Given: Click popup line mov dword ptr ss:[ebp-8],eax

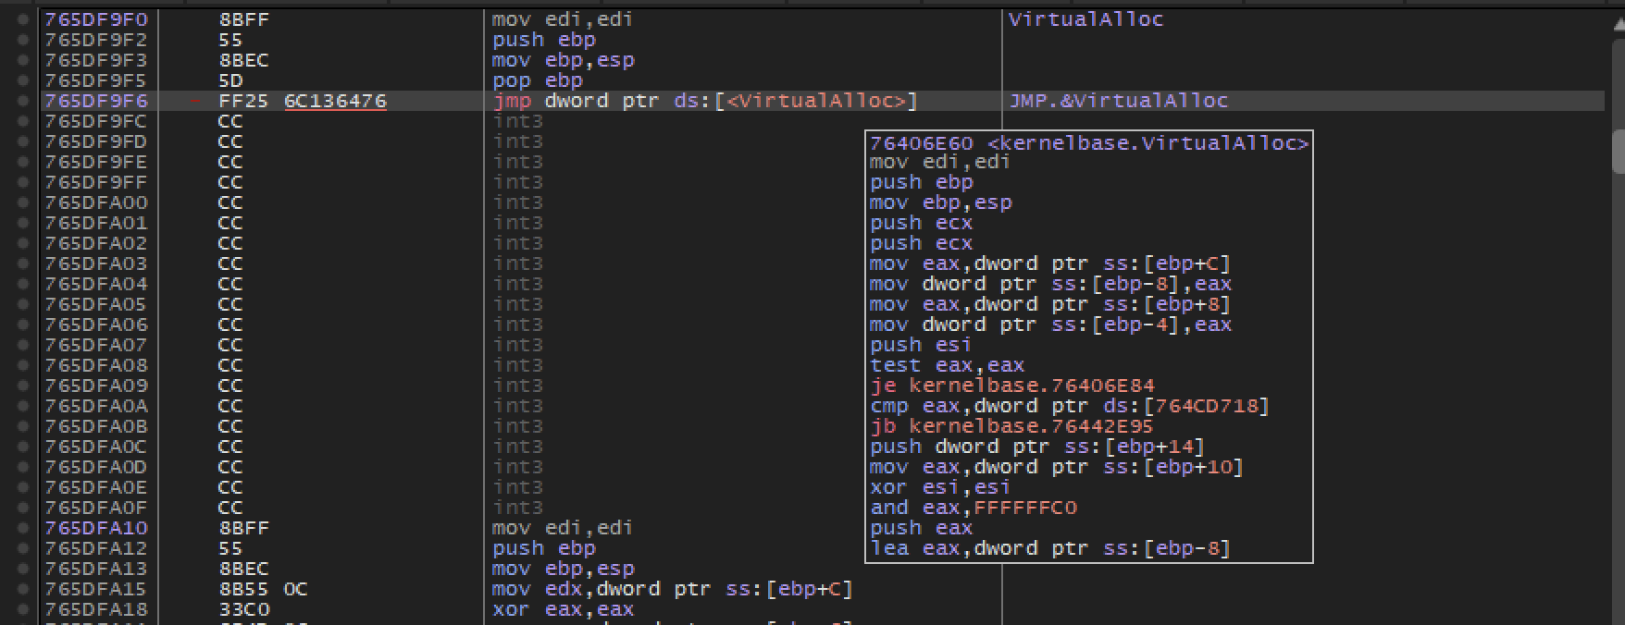Looking at the screenshot, I should coord(1050,284).
